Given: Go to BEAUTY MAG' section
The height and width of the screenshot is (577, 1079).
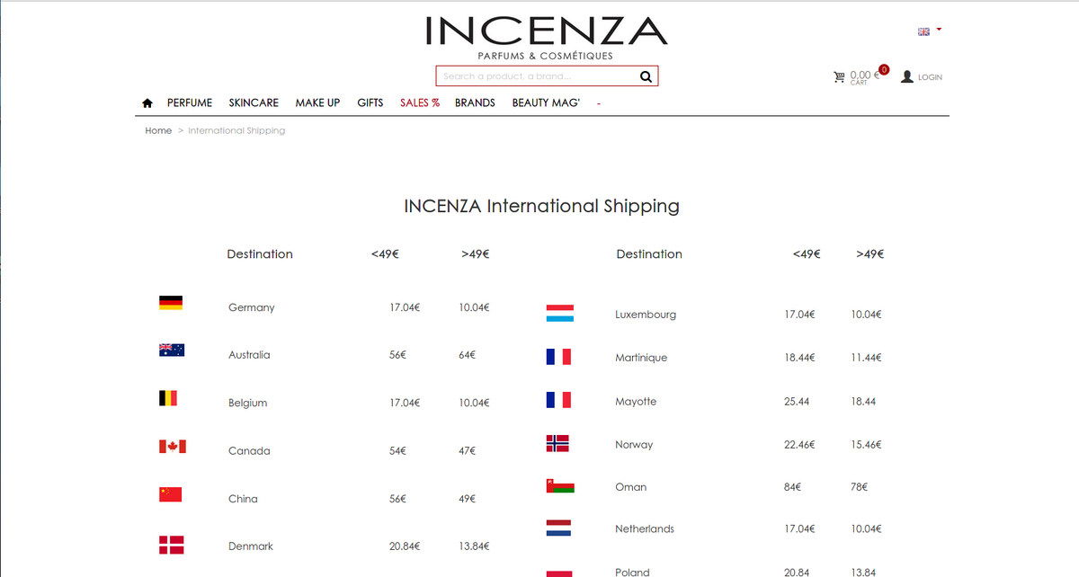Looking at the screenshot, I should 546,102.
